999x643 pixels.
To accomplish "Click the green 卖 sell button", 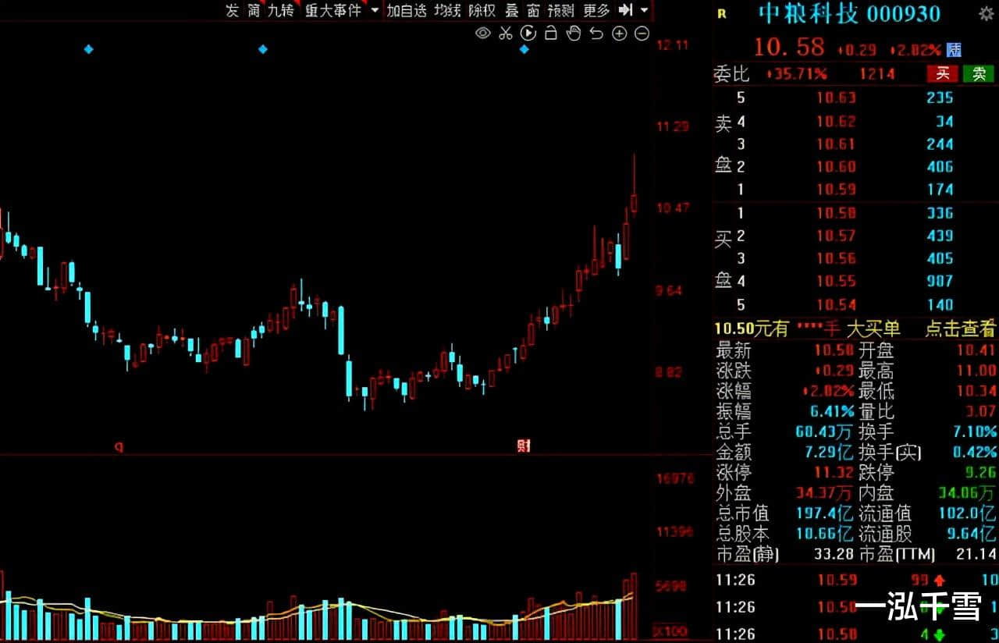I will pos(979,74).
